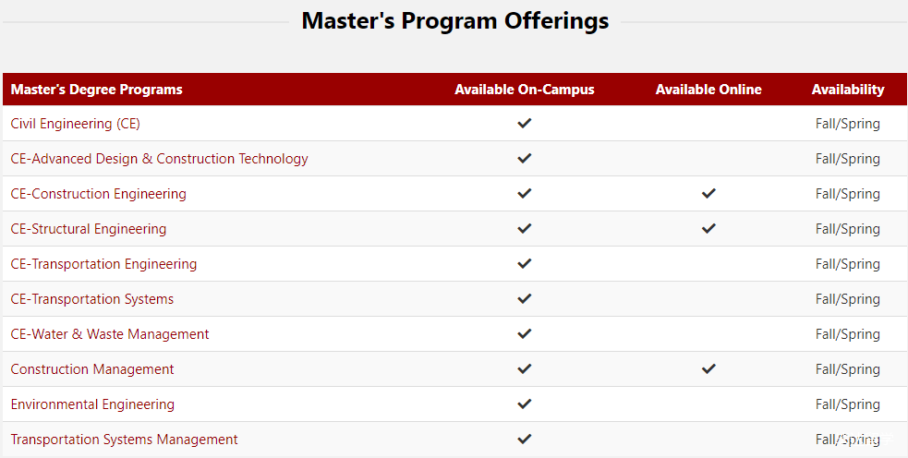Click on-campus checkmark for CE-Transportation Engineering
Viewport: 908px width, 458px height.
point(525,263)
